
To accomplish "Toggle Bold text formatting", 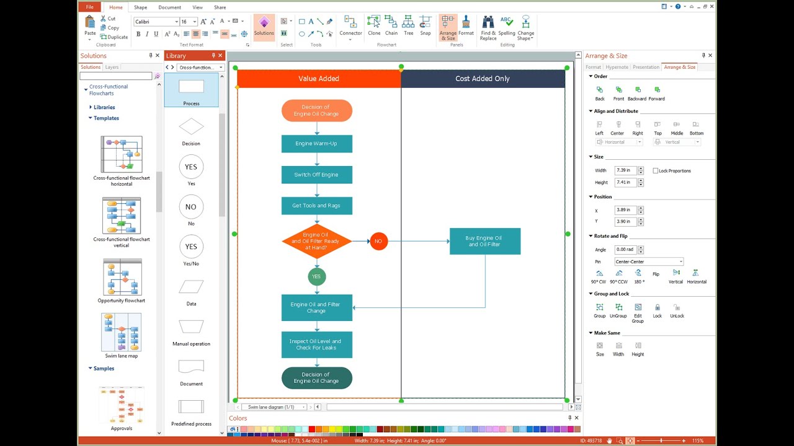I will point(138,34).
